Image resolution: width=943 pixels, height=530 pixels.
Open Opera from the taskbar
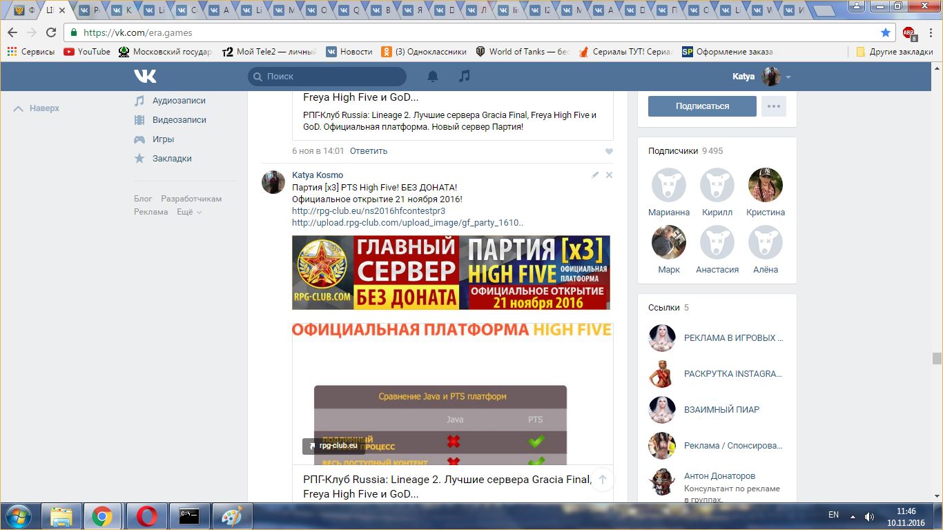pyautogui.click(x=146, y=516)
